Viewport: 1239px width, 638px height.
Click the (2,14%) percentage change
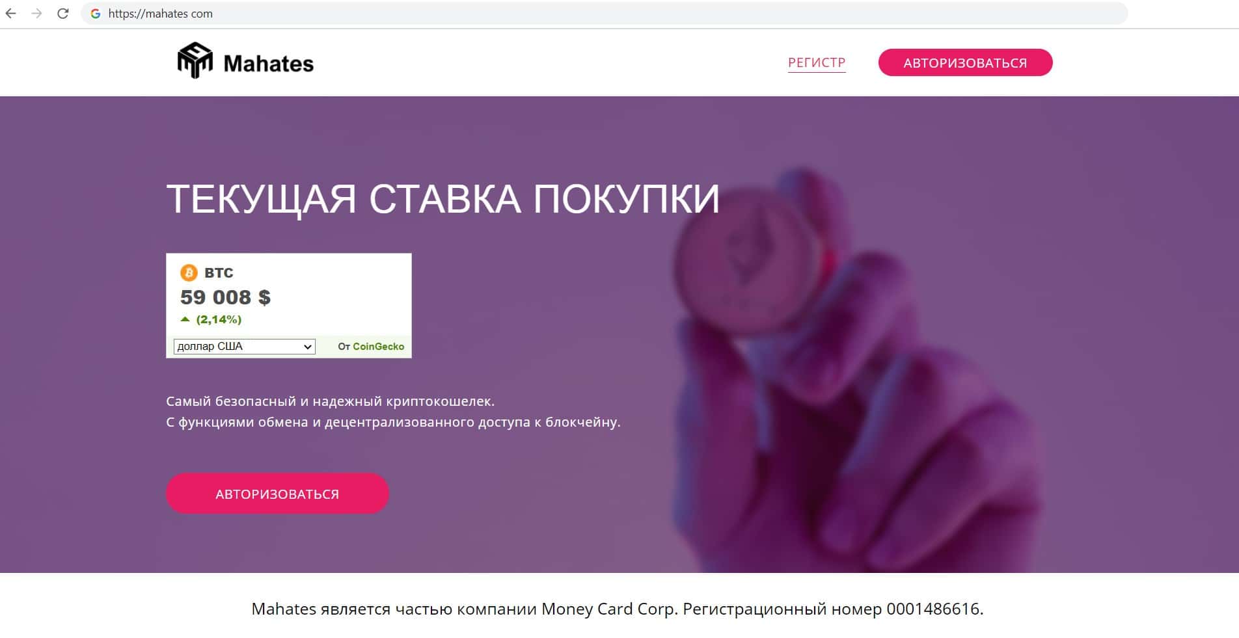pos(219,319)
